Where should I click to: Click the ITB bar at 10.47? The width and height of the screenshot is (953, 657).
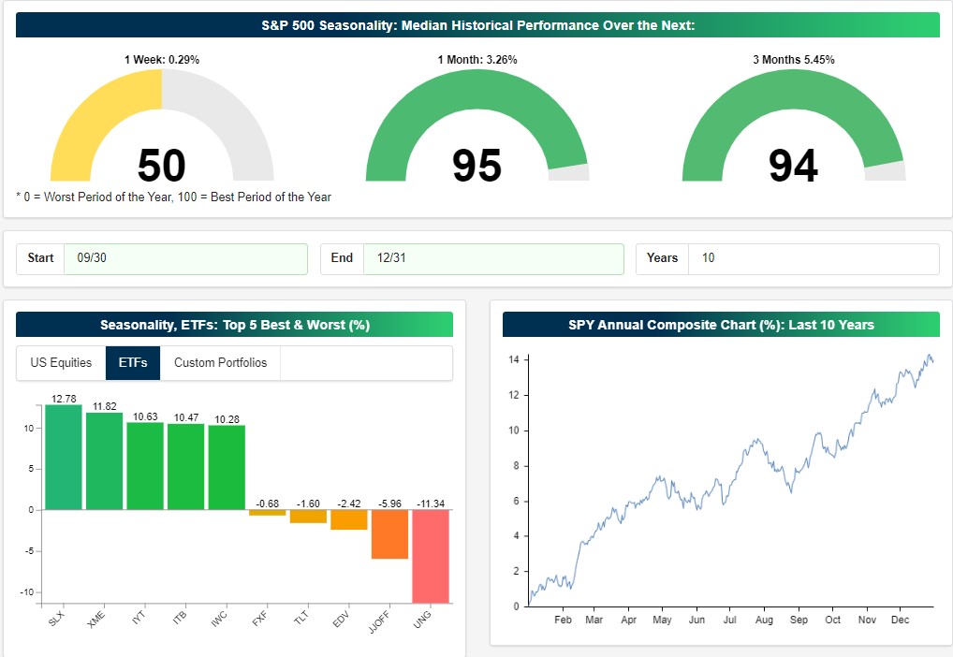(185, 467)
